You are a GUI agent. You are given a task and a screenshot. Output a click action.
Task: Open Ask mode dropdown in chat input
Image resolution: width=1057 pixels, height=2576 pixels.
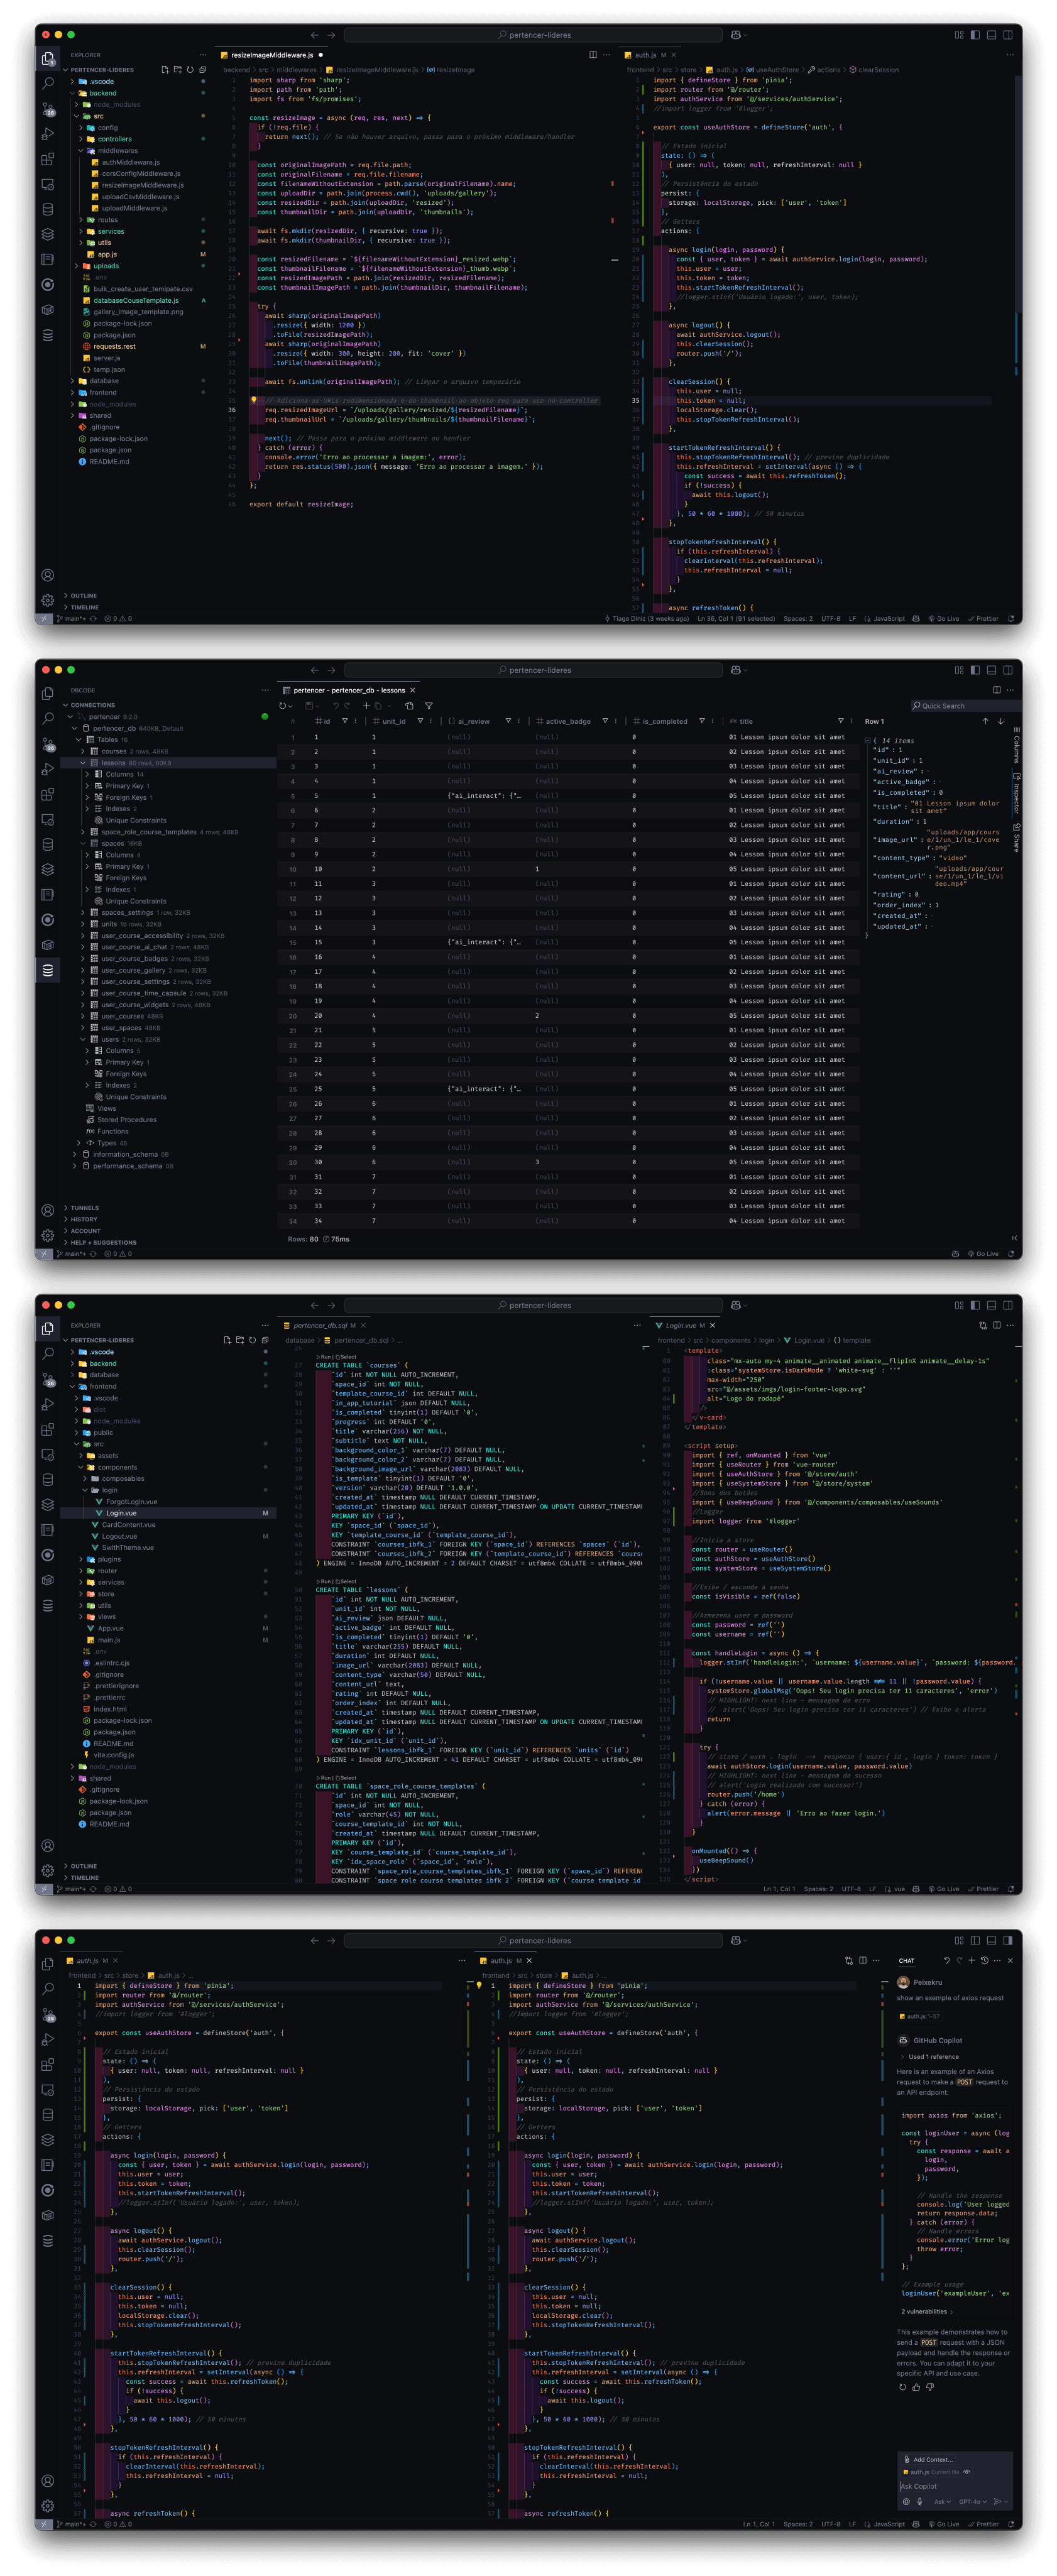(943, 2501)
